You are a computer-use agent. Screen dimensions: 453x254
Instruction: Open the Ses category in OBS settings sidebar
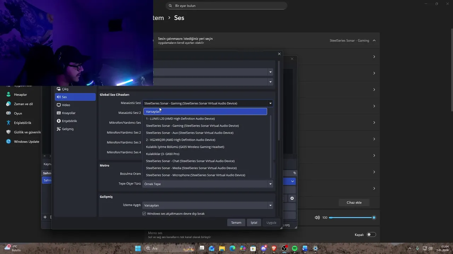(x=75, y=97)
